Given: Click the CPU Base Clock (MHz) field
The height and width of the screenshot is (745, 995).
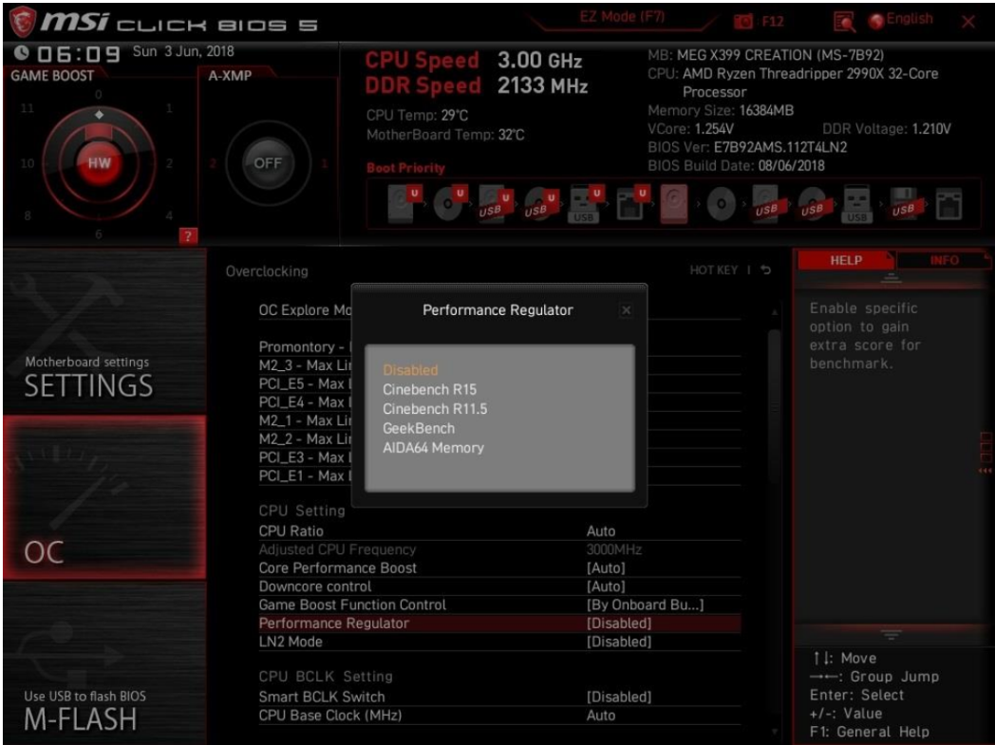Looking at the screenshot, I should pyautogui.click(x=499, y=716).
